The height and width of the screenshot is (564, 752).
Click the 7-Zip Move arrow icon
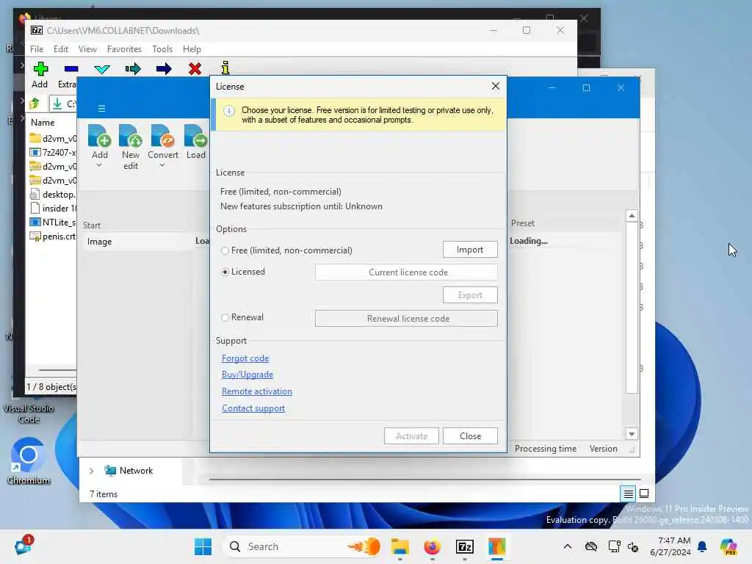[x=164, y=69]
